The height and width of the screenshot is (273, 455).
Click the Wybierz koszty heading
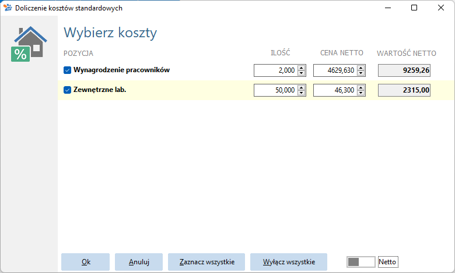click(x=110, y=33)
